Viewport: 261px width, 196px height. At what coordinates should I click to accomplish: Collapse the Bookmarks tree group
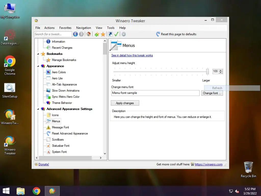tap(38, 54)
